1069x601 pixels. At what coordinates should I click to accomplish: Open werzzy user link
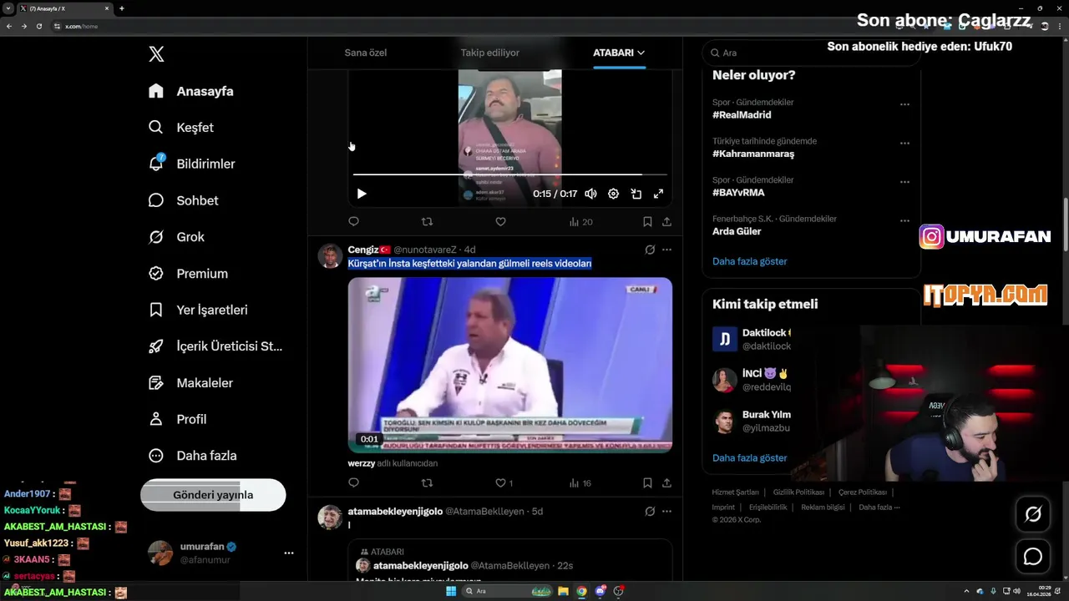click(x=362, y=463)
